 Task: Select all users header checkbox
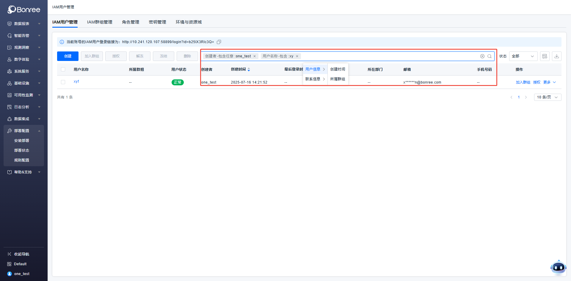[63, 69]
